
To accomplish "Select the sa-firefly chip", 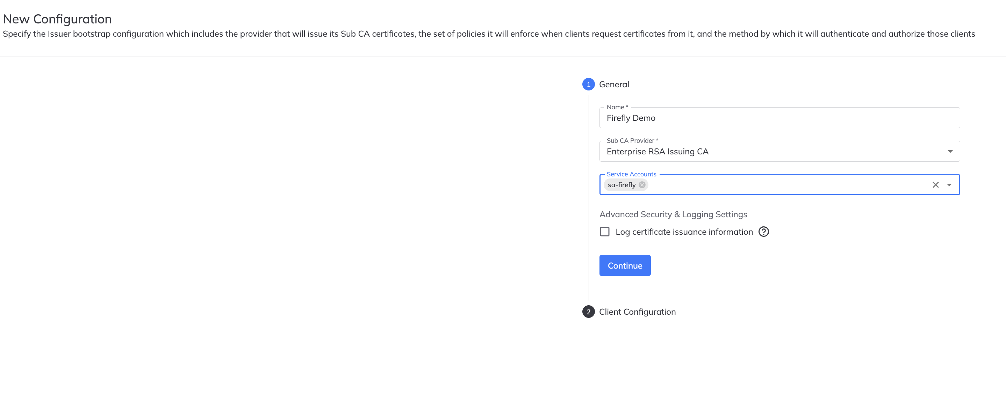I will tap(621, 185).
